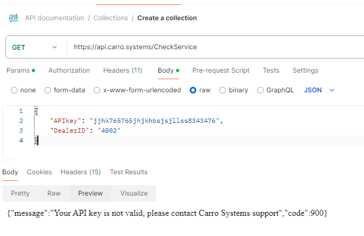Switch response view to Pretty
The width and height of the screenshot is (364, 236).
(20, 193)
